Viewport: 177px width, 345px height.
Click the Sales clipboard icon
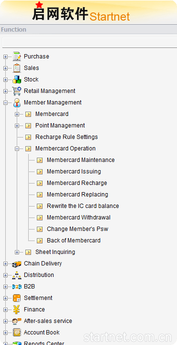[x=17, y=68]
